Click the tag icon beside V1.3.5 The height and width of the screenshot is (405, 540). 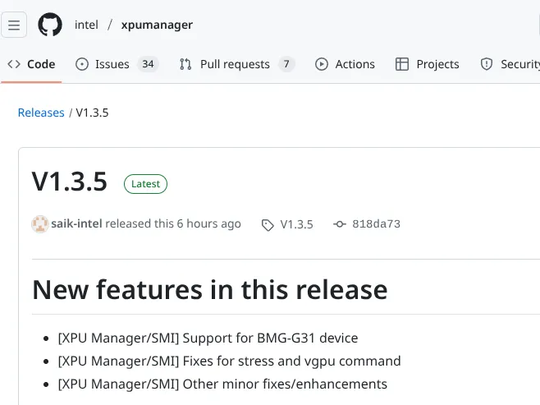coord(268,224)
